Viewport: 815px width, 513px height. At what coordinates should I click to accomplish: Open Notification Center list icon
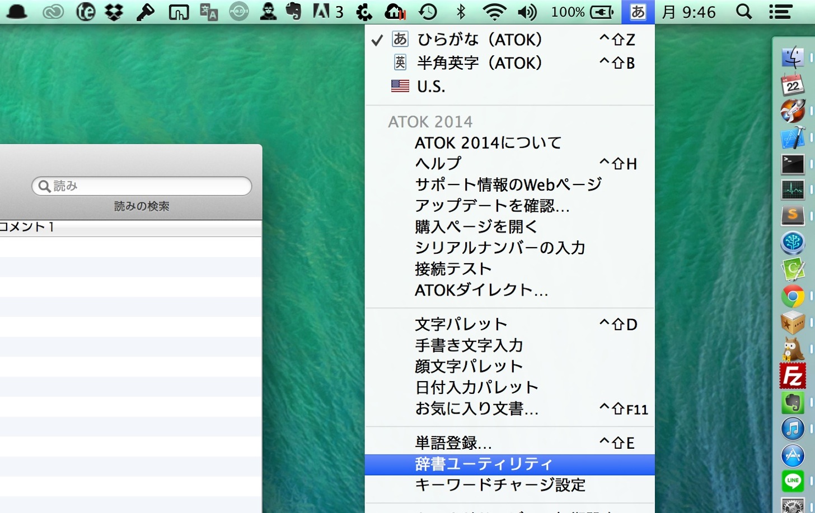[780, 12]
